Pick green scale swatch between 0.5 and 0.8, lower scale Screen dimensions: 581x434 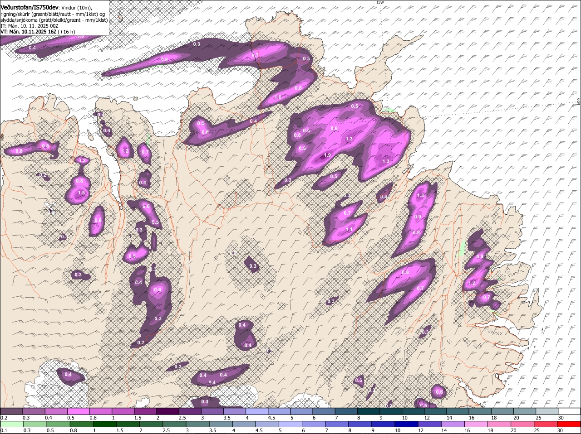pos(58,424)
